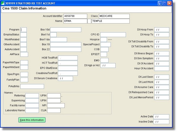Select the Supervising name field
This screenshot has height=132, width=177.
(32, 101)
